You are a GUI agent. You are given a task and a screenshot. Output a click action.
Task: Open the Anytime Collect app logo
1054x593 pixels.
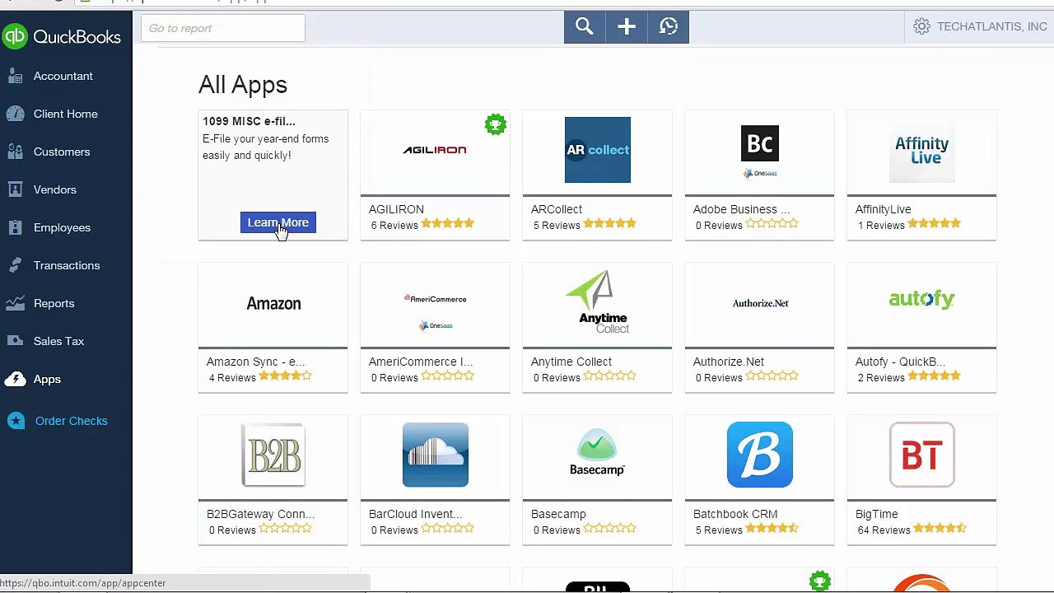pos(599,301)
